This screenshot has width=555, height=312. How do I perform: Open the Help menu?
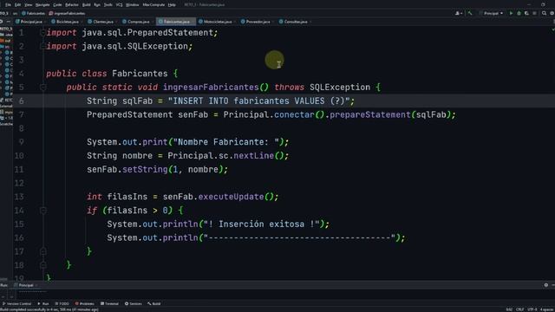pyautogui.click(x=172, y=5)
